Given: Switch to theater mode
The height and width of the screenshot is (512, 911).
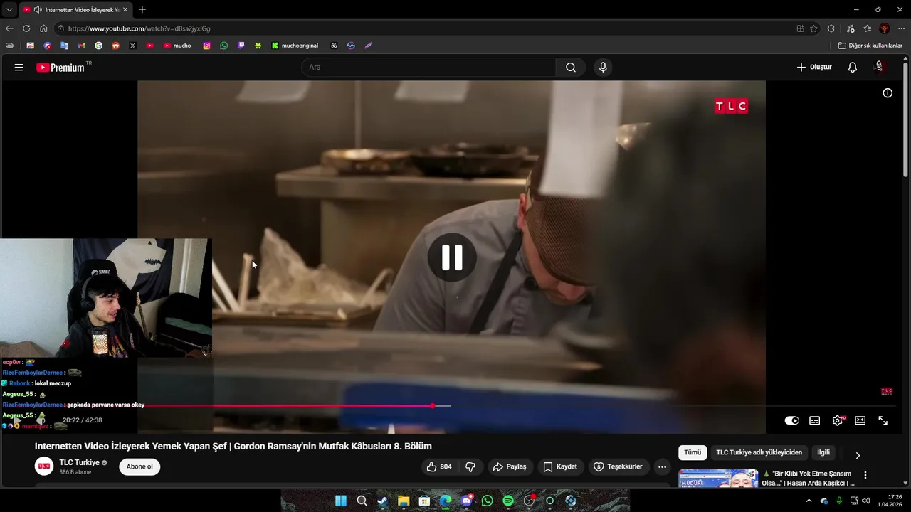Looking at the screenshot, I should (x=860, y=420).
